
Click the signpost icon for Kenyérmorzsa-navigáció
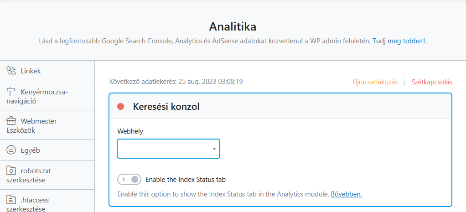(x=11, y=91)
